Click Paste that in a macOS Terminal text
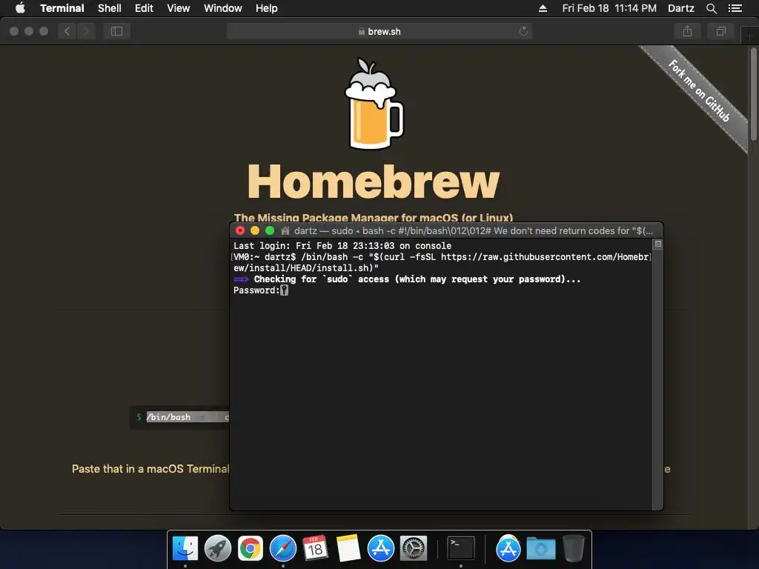This screenshot has height=569, width=759. tap(150, 469)
